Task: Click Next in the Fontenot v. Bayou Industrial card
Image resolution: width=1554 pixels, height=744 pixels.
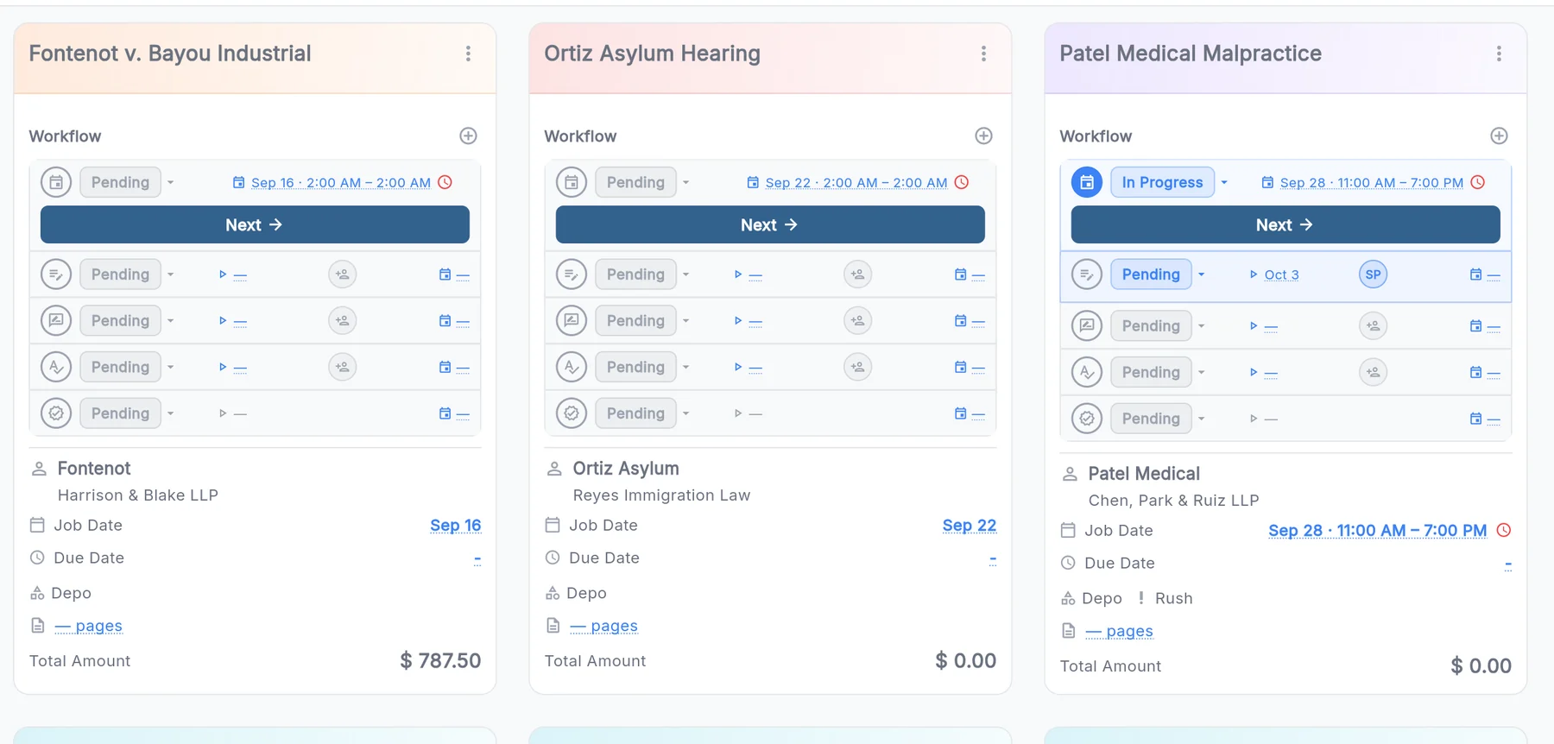Action: tap(255, 224)
